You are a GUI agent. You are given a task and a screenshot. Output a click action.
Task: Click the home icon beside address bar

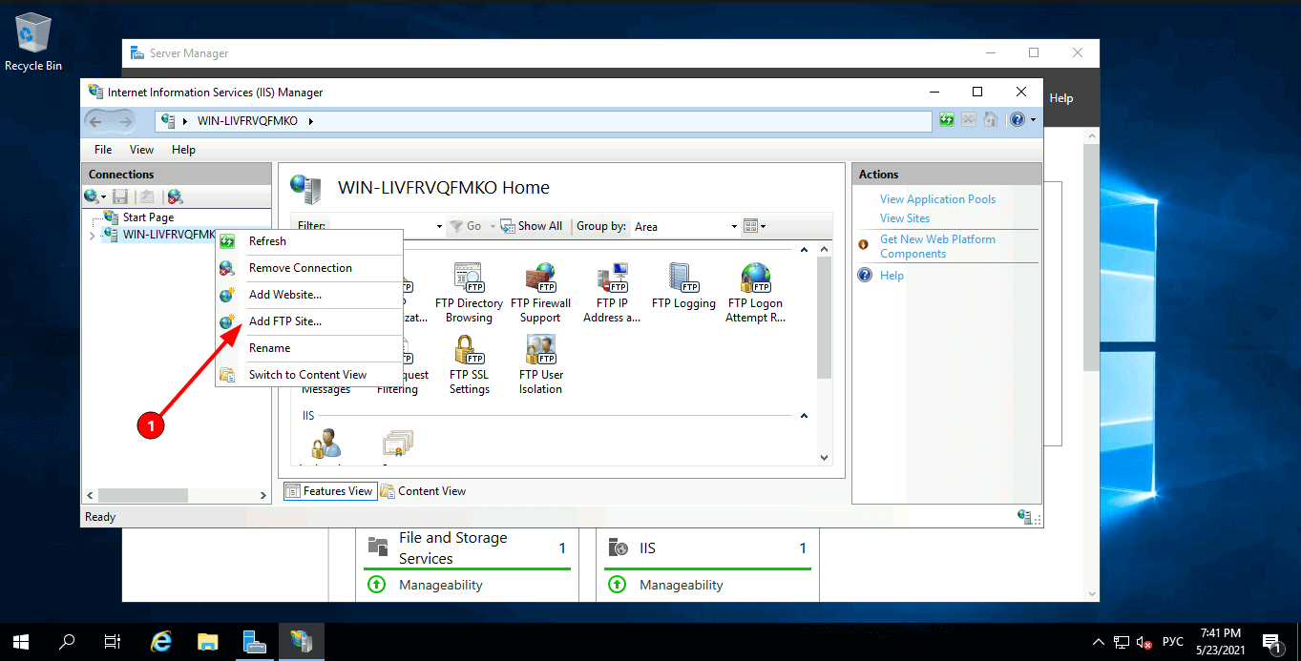pos(991,120)
